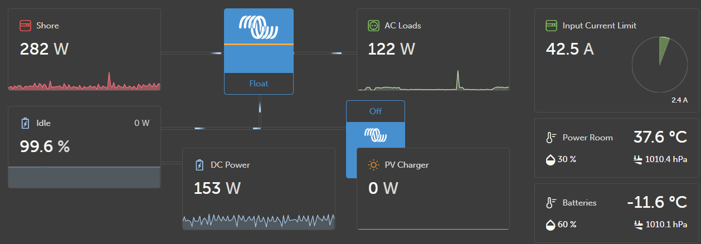701x244 pixels.
Task: Click the Power Room thermometer icon
Action: click(551, 138)
